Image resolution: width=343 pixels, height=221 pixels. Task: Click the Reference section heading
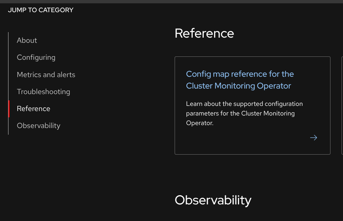tap(204, 33)
